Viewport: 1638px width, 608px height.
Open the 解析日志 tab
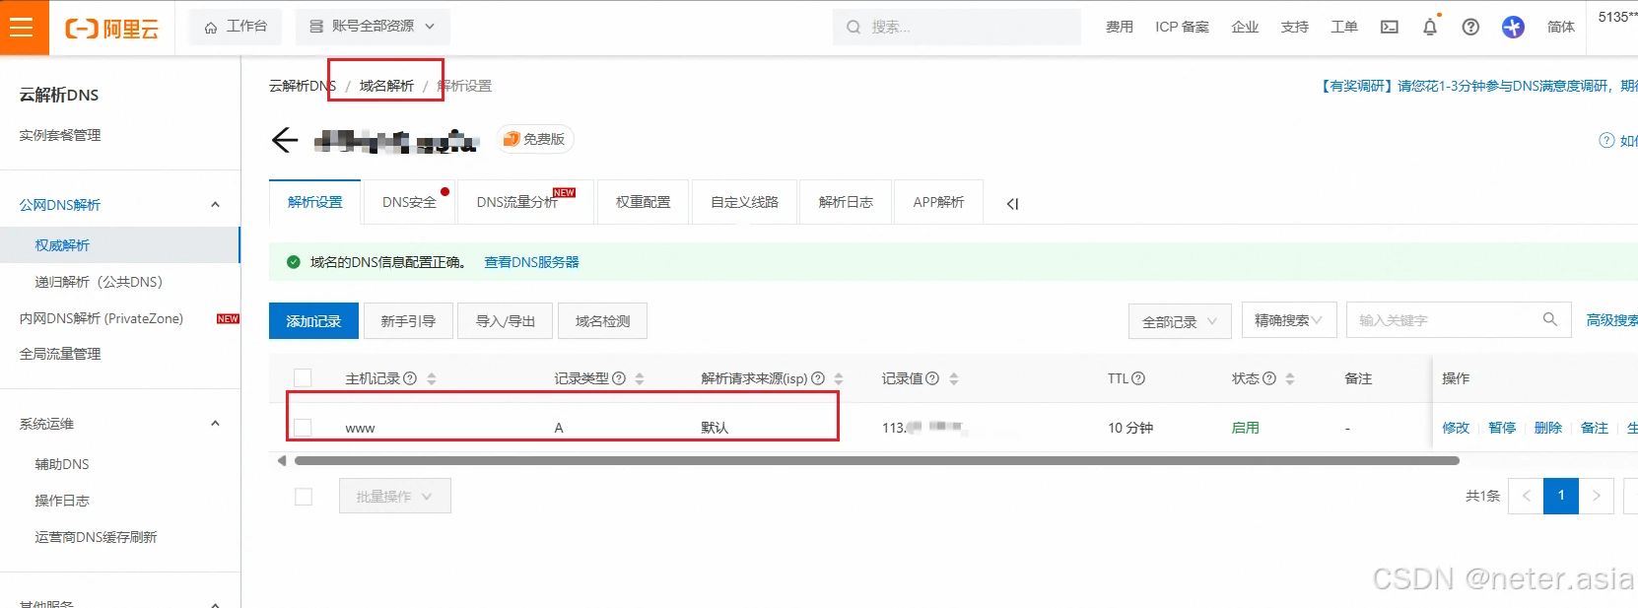(x=845, y=202)
